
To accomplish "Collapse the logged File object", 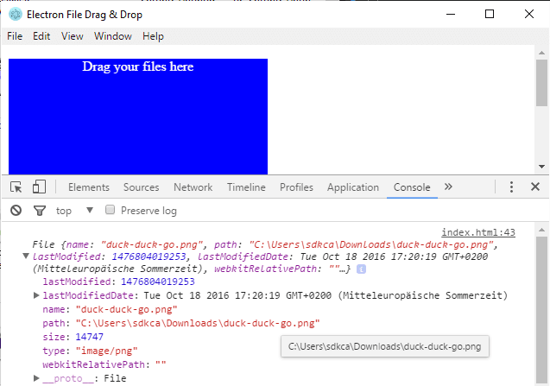I will pyautogui.click(x=25, y=256).
